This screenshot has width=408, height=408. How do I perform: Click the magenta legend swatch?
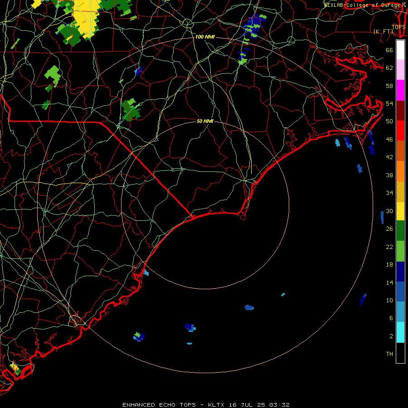click(x=400, y=90)
